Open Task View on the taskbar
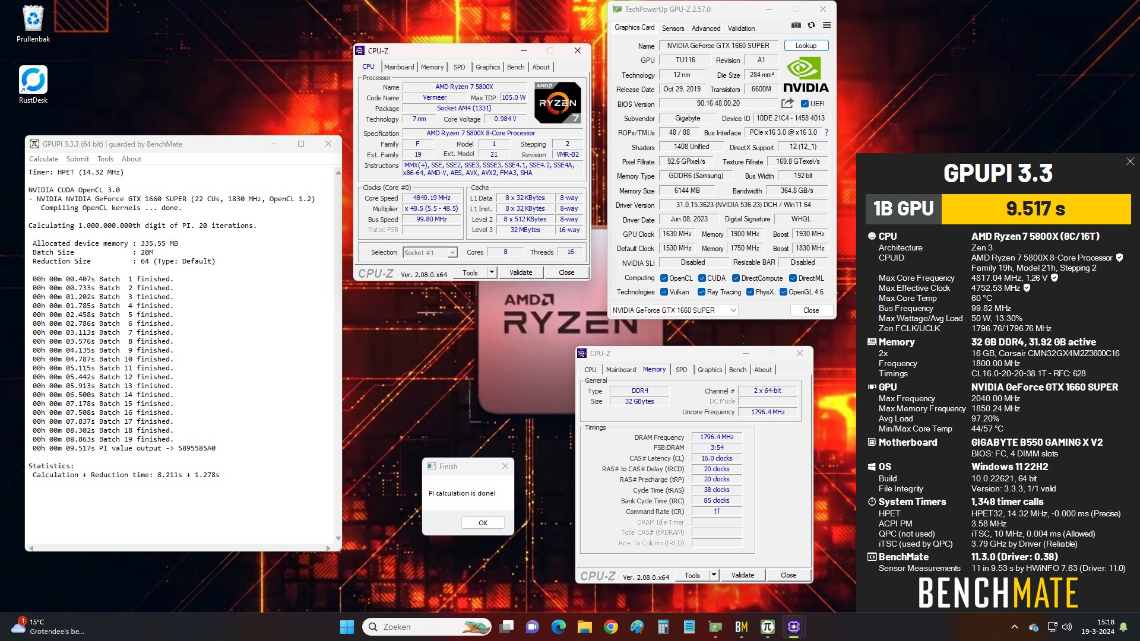The height and width of the screenshot is (641, 1140). point(506,627)
